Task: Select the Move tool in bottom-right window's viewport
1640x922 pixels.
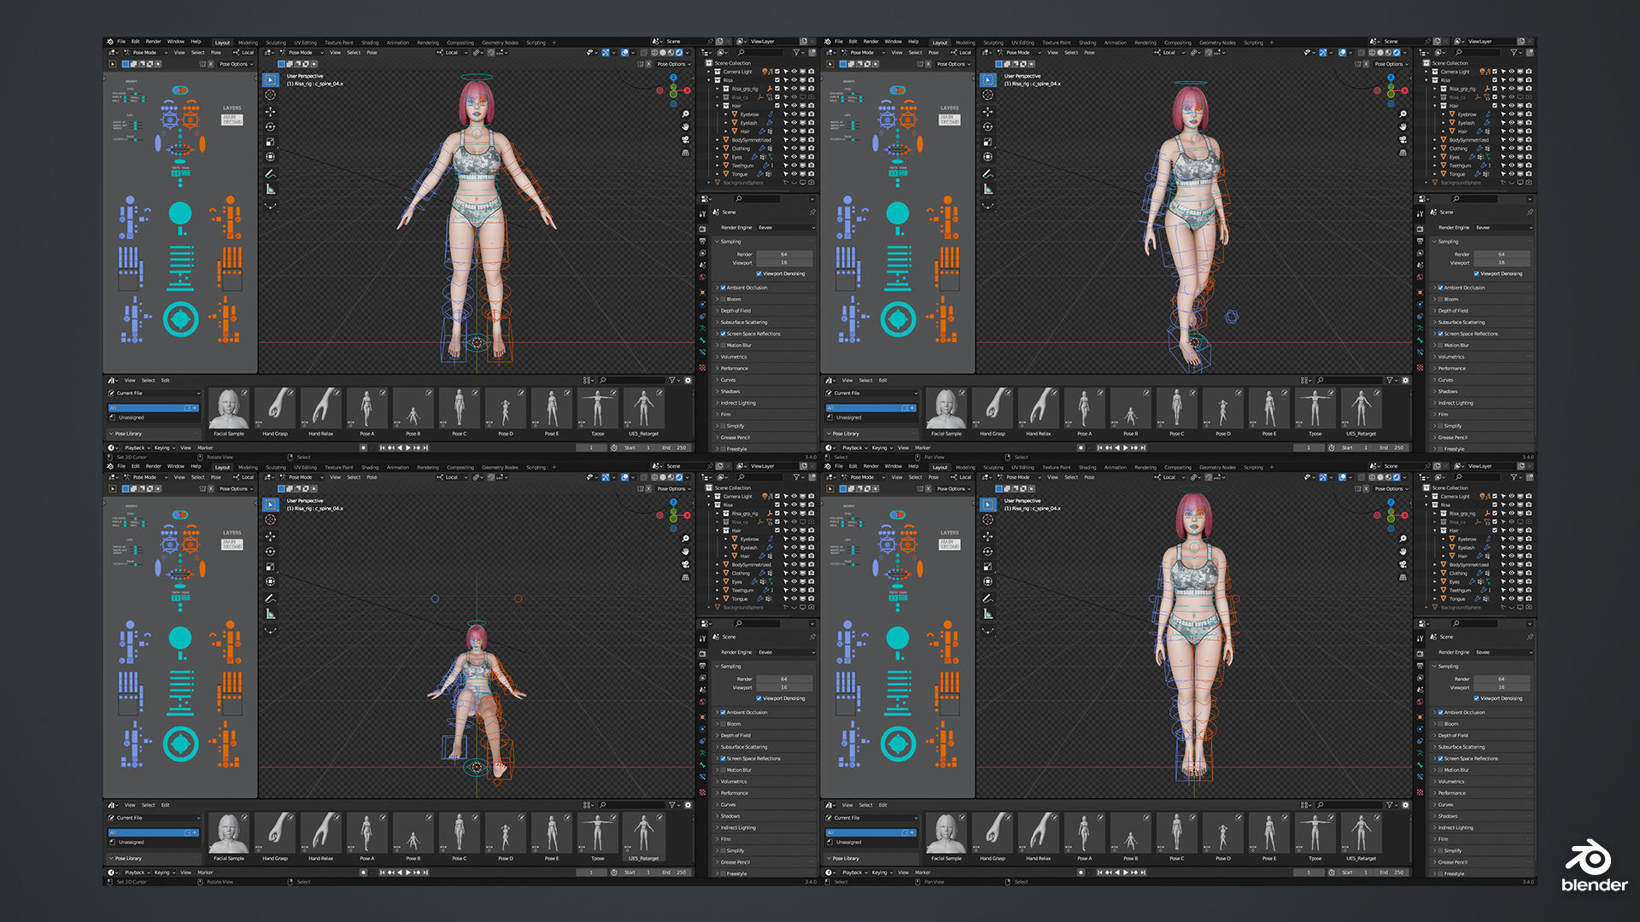Action: pos(988,536)
